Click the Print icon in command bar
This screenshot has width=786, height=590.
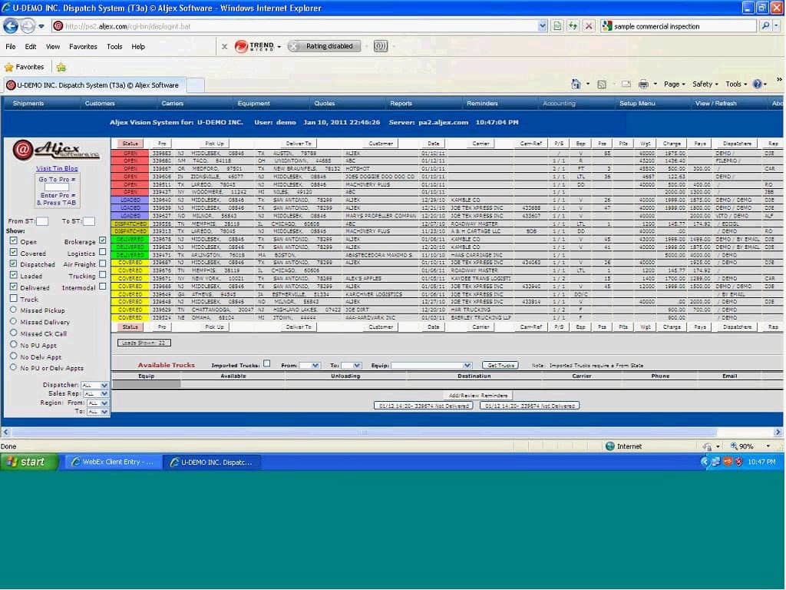pyautogui.click(x=643, y=85)
